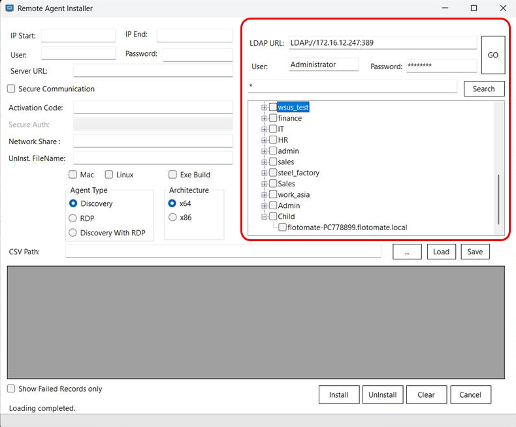Image resolution: width=516 pixels, height=427 pixels.
Task: Select the RDP agent type
Action: click(73, 218)
